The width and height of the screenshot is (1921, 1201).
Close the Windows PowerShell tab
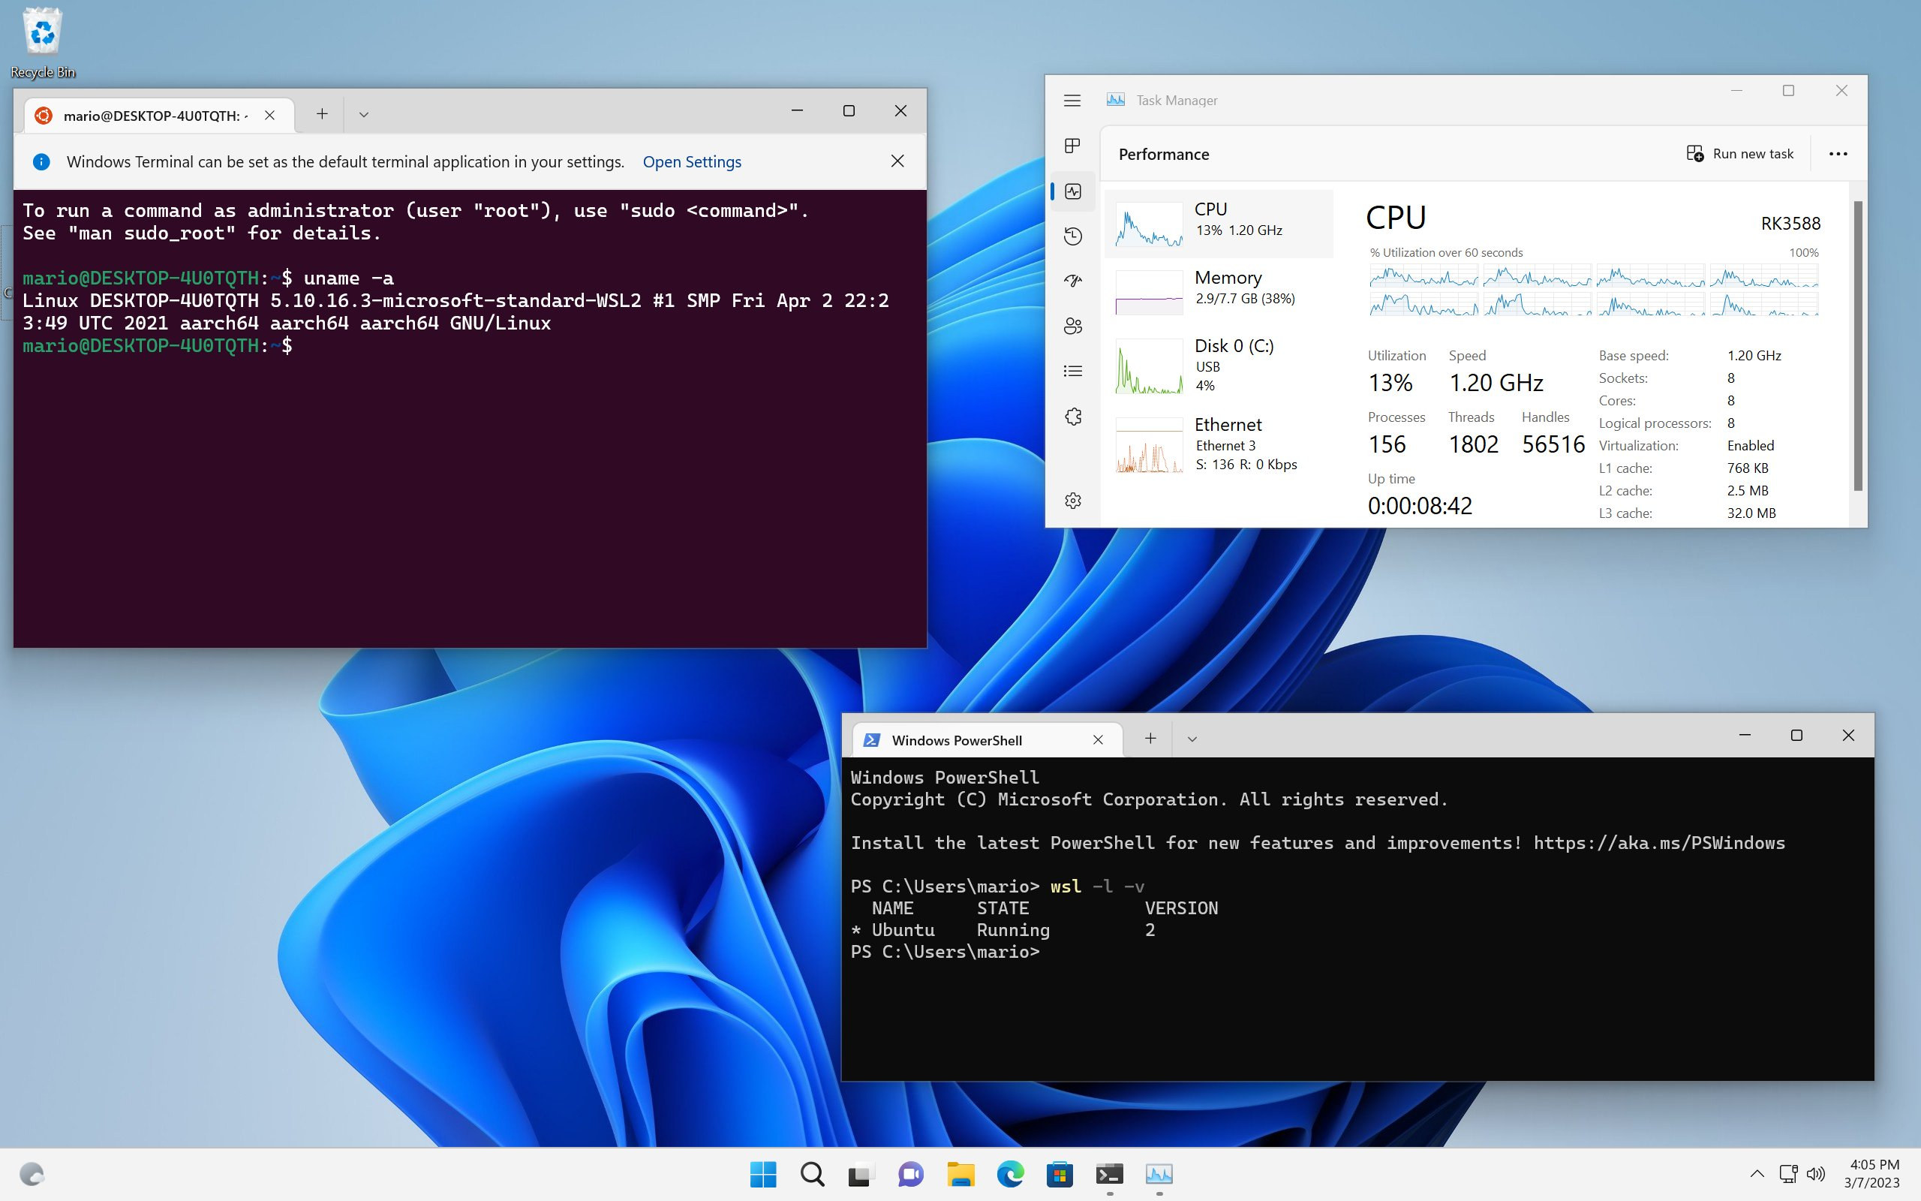(x=1098, y=739)
